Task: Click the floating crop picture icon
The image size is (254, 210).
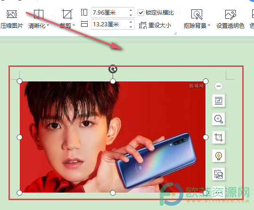Action: [219, 137]
